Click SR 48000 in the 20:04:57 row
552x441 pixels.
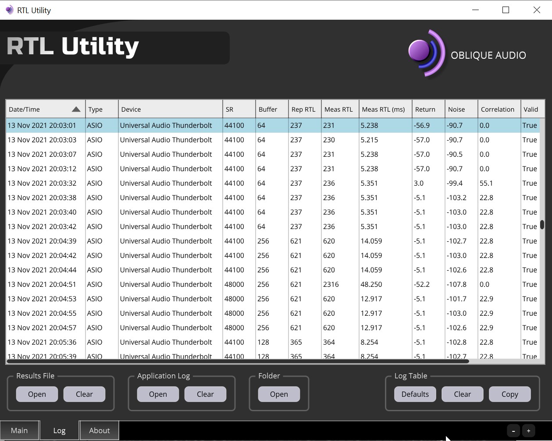pyautogui.click(x=234, y=328)
